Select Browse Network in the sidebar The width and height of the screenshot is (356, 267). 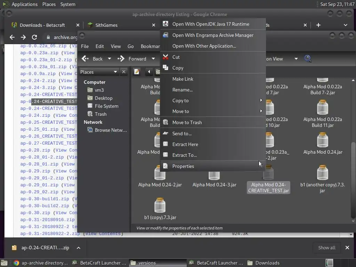[x=107, y=130]
